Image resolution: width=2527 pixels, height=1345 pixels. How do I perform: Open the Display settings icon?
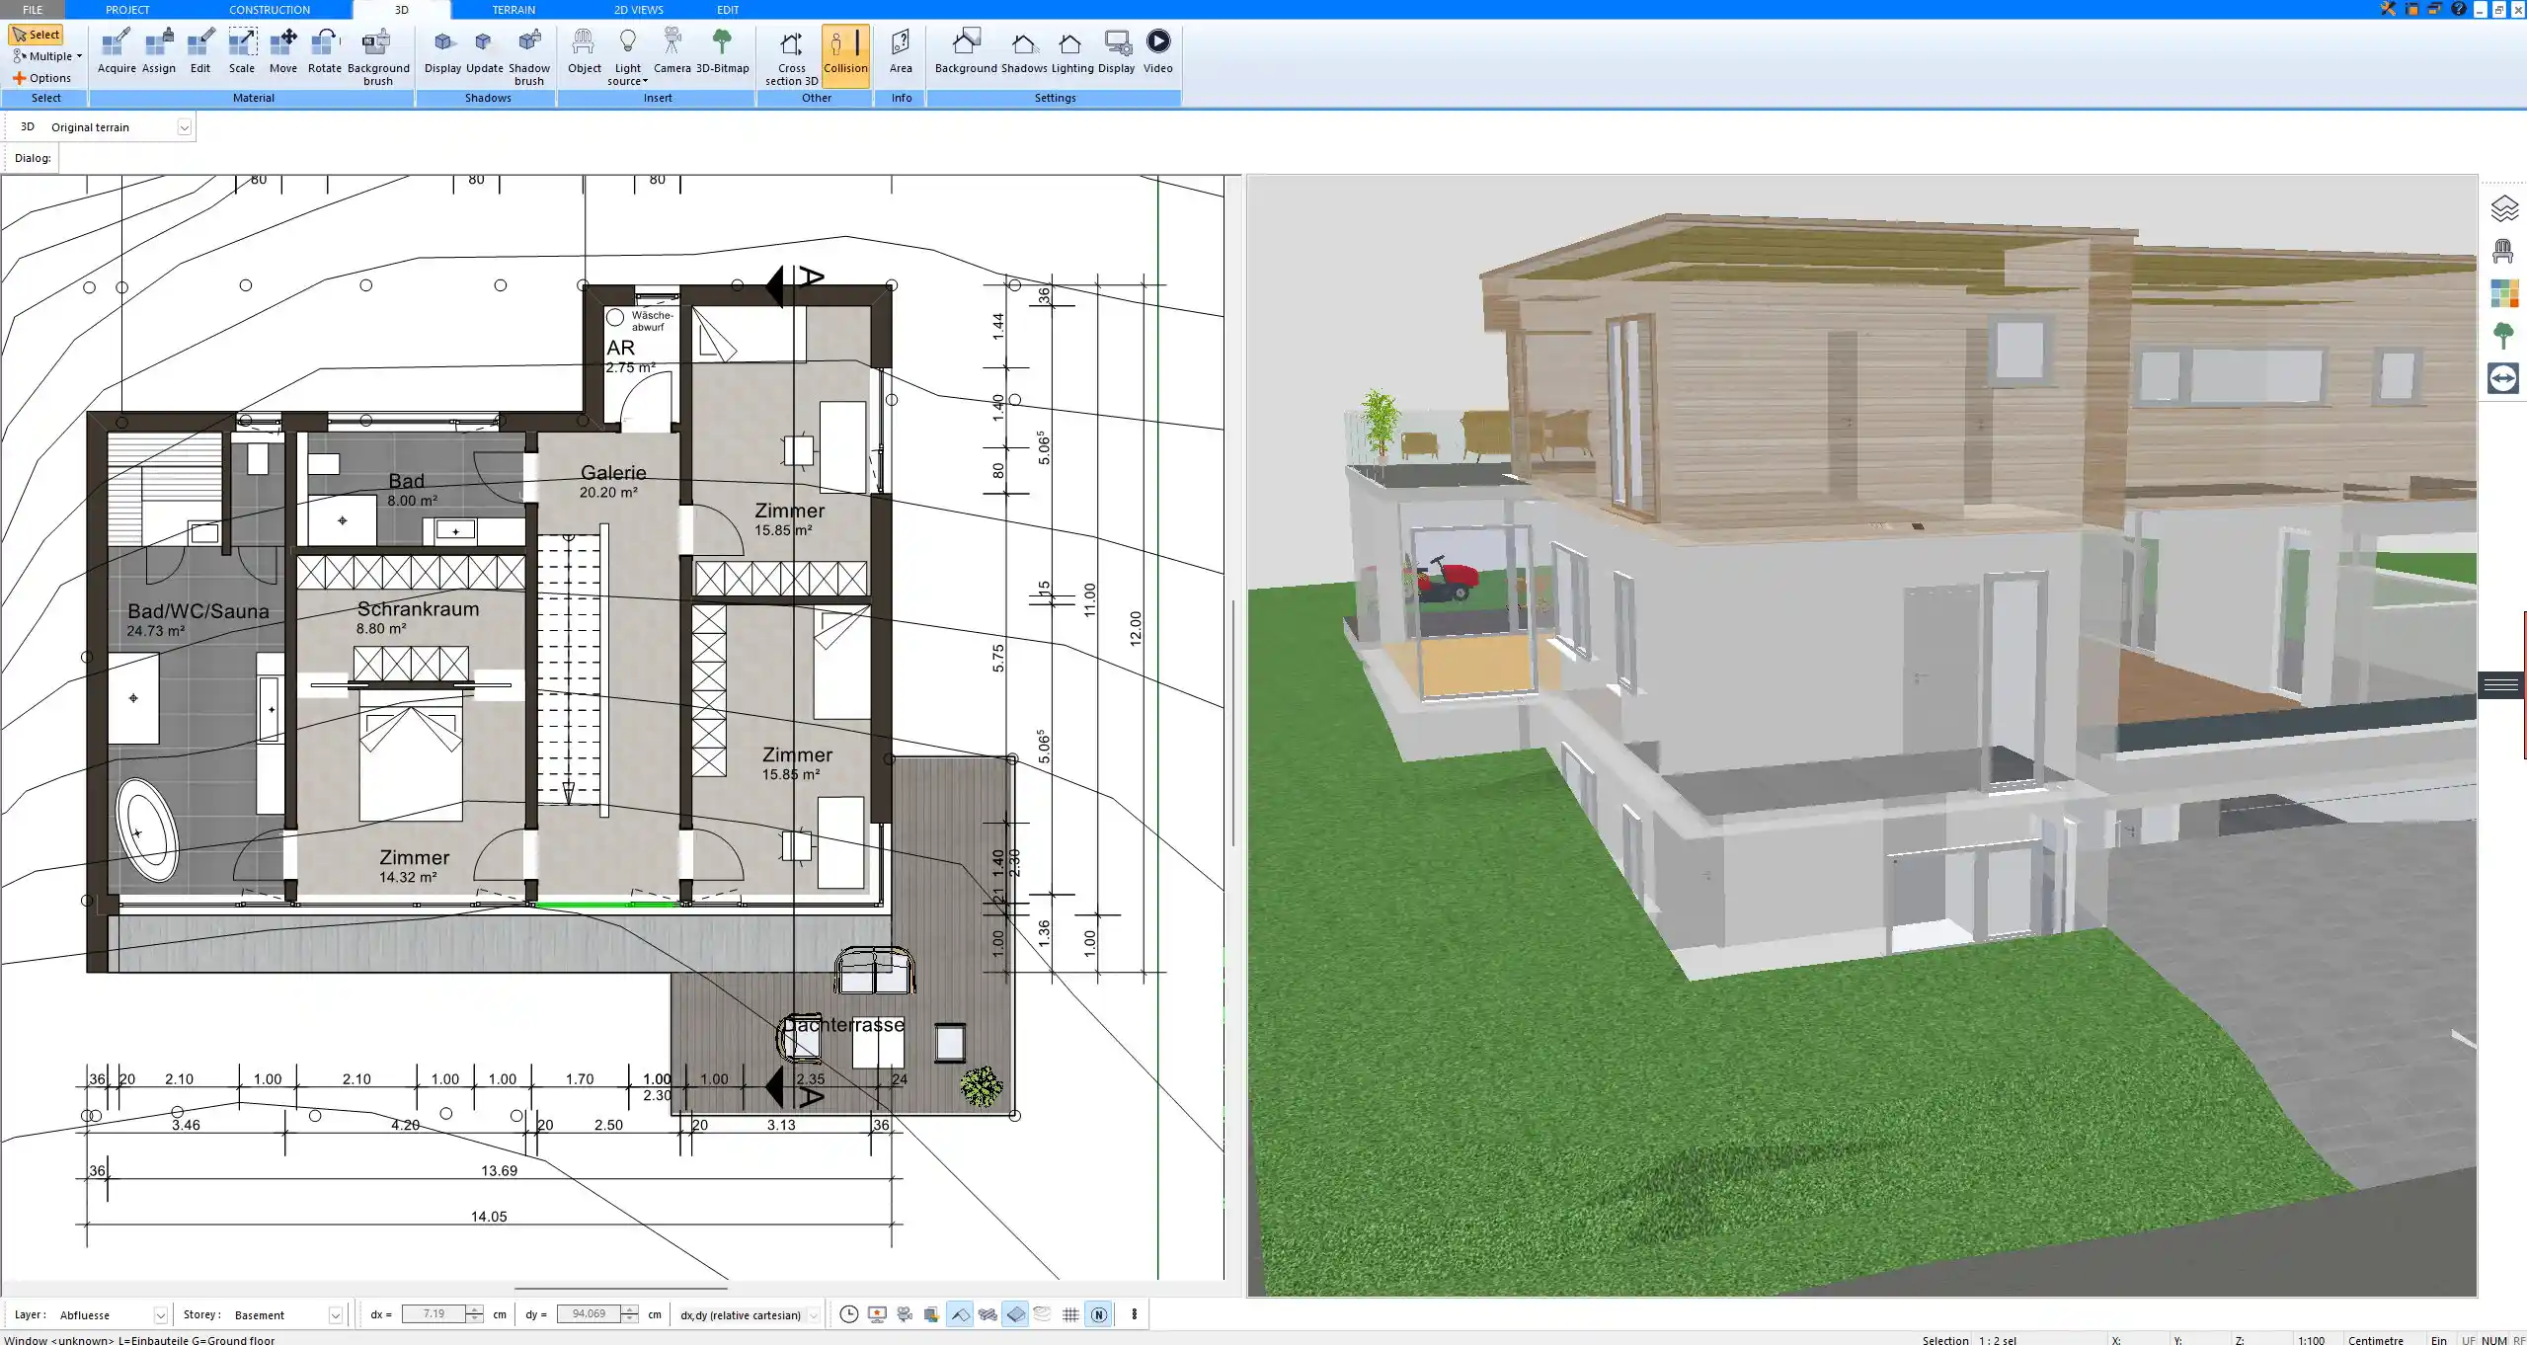(x=1117, y=51)
